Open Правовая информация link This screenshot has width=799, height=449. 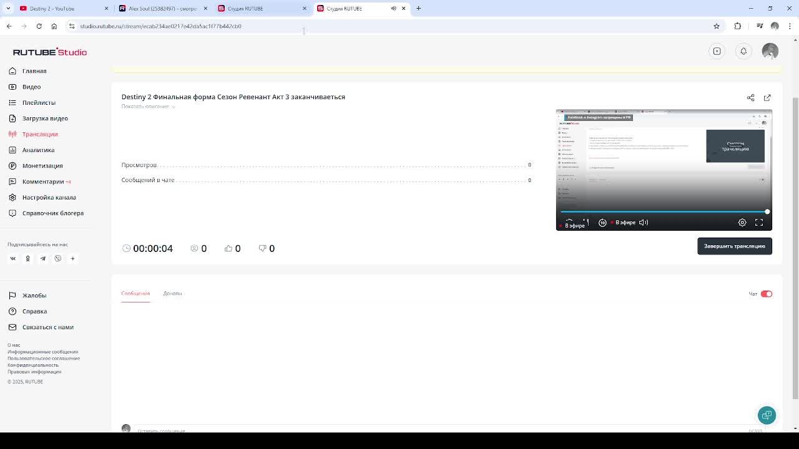click(34, 372)
